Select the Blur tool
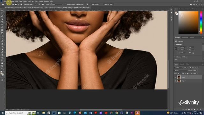 (2, 47)
